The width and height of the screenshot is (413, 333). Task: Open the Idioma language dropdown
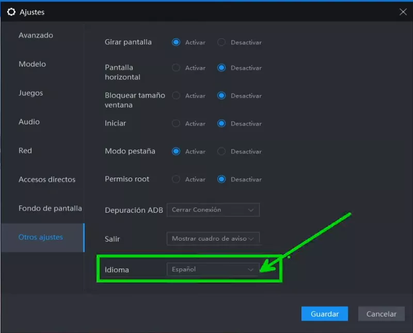(x=213, y=269)
